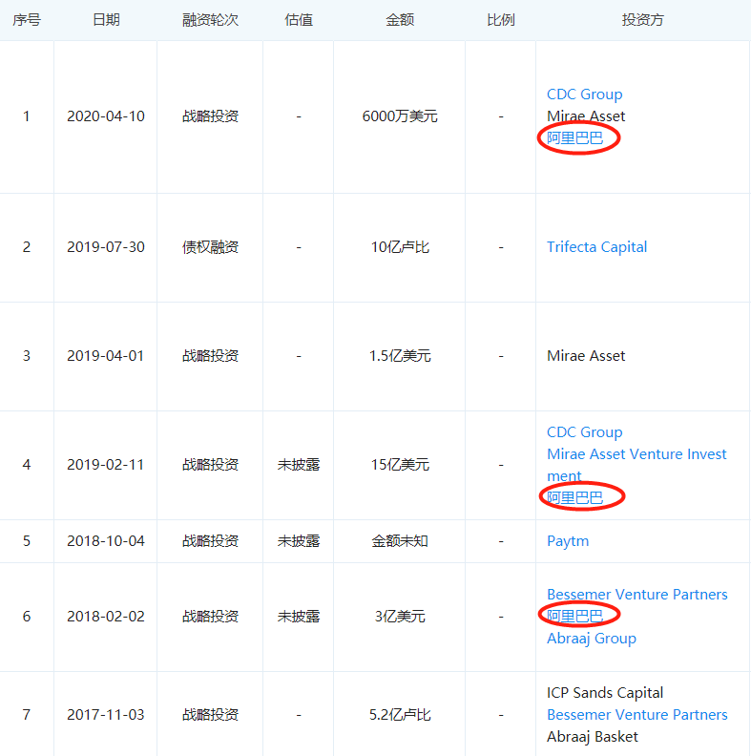
Task: Select date cell 2019-02-11
Action: click(x=106, y=465)
